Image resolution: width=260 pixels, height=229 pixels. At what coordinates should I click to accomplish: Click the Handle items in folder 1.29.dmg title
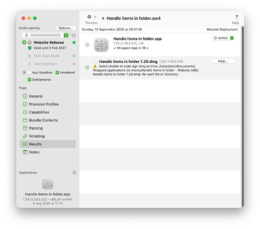click(x=128, y=61)
